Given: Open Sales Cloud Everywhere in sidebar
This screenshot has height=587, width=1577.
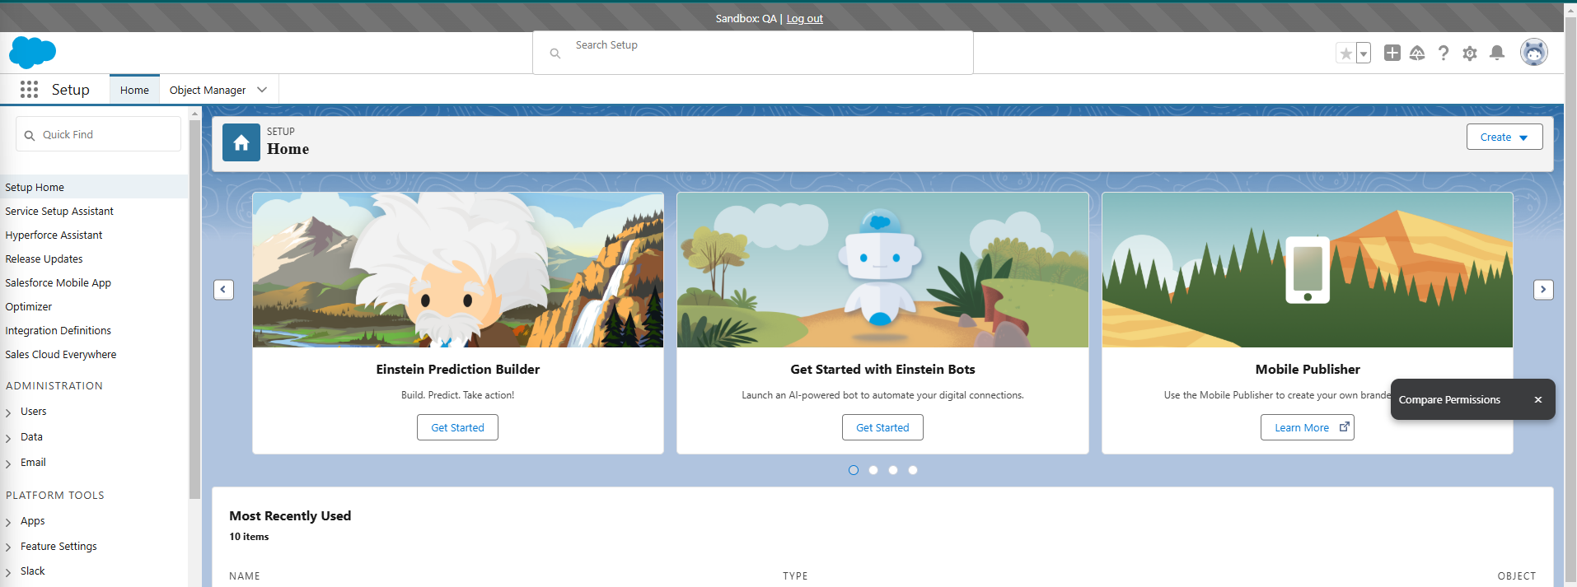Looking at the screenshot, I should pyautogui.click(x=60, y=354).
